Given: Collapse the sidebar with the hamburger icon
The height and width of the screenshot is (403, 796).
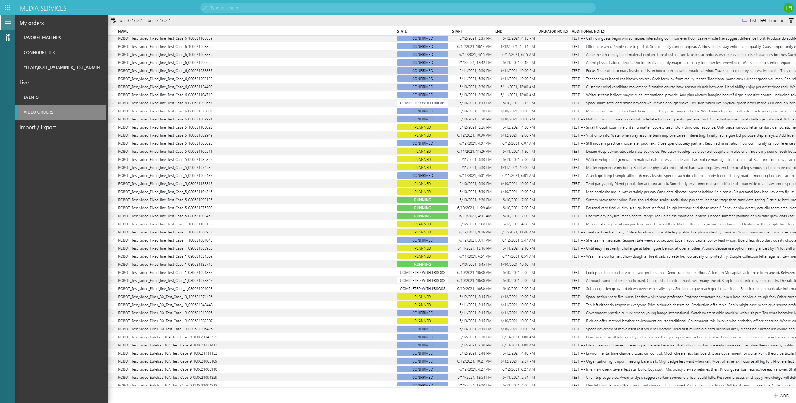Looking at the screenshot, I should coord(7,23).
